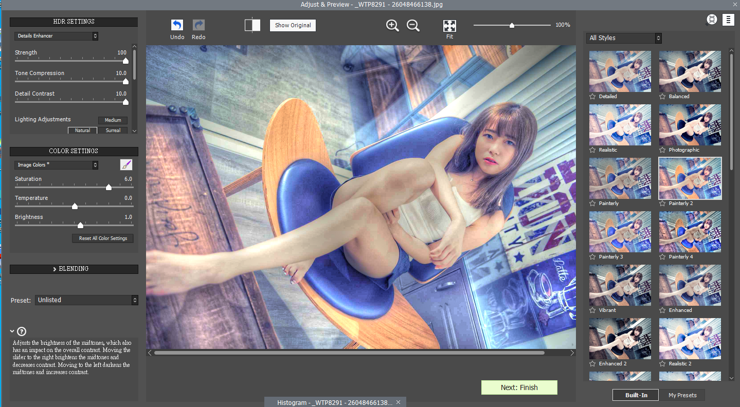Switch to the My Presets tab

tap(682, 395)
